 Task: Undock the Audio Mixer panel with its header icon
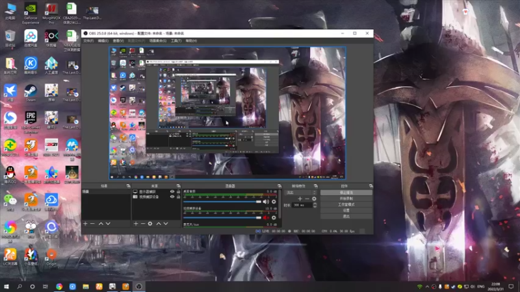(x=279, y=186)
